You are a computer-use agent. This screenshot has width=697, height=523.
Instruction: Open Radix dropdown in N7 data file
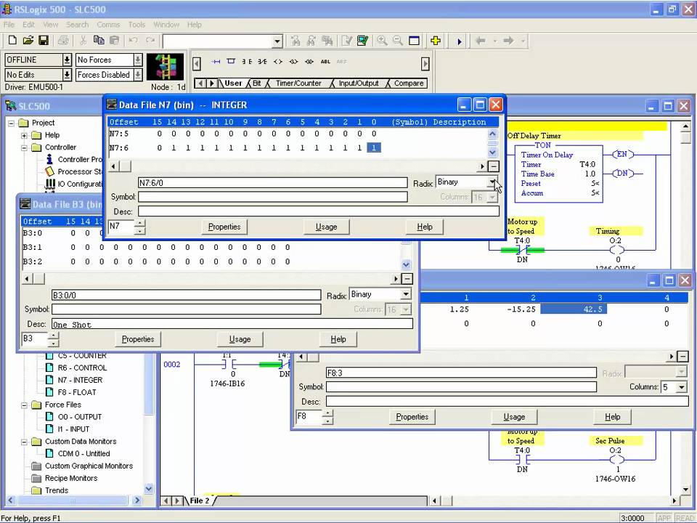pyautogui.click(x=492, y=182)
